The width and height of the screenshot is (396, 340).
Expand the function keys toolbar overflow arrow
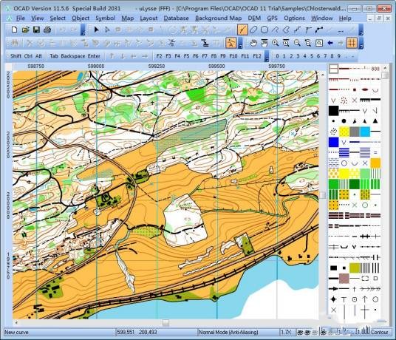point(267,56)
